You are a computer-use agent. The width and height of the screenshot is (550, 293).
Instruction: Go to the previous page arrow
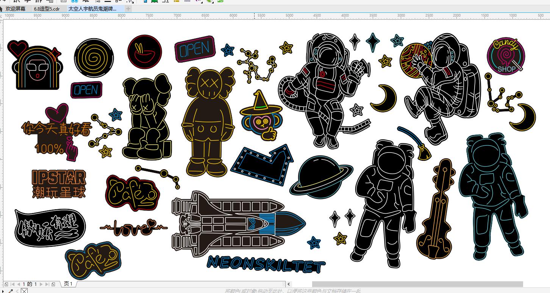point(19,284)
